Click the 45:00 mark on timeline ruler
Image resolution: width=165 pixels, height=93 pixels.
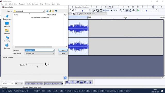126,17
